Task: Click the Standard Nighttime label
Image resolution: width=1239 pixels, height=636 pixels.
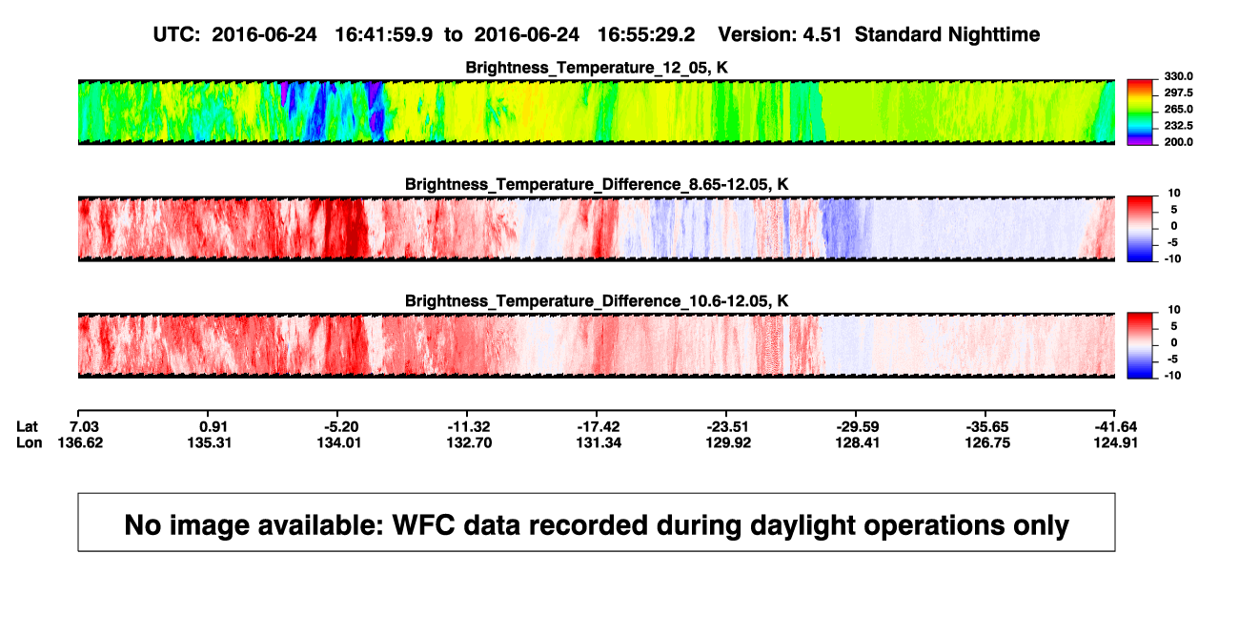Action: click(947, 34)
